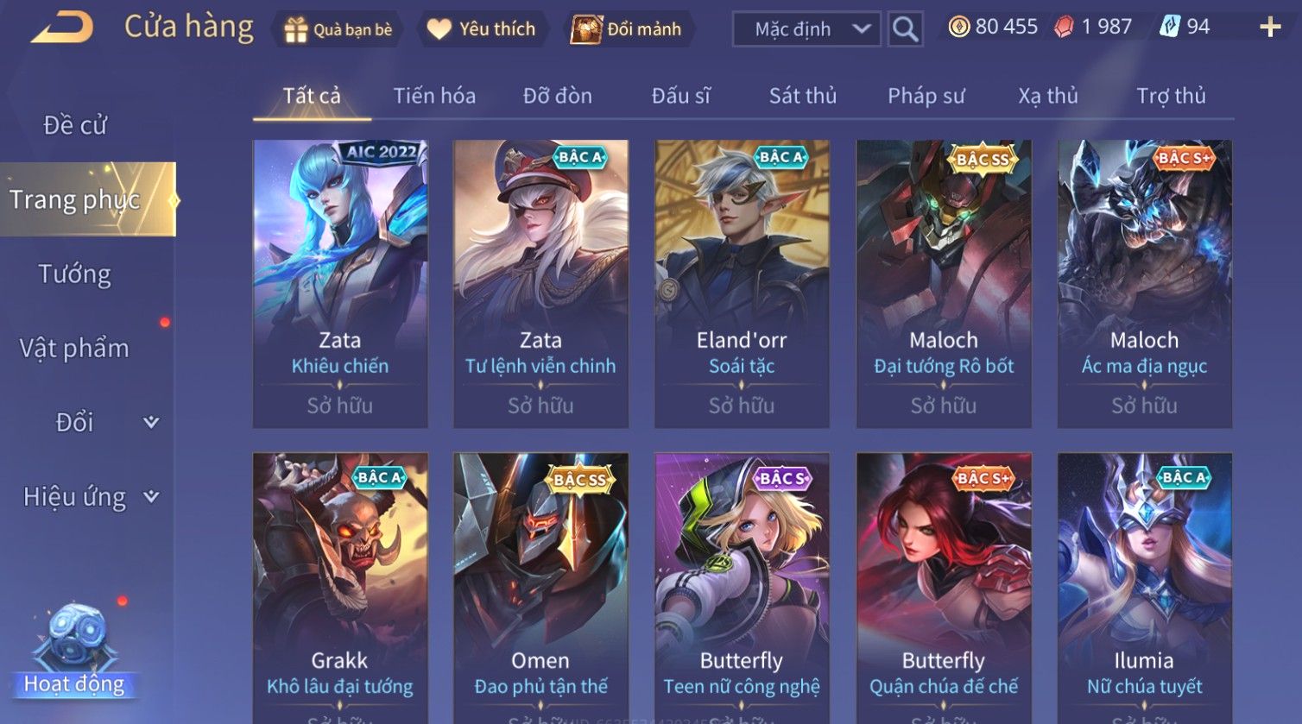Image resolution: width=1302 pixels, height=724 pixels.
Task: Switch to the Pháp sư tab
Action: 926,96
